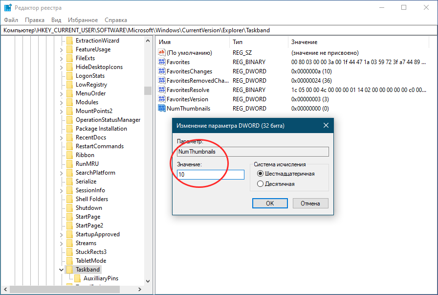Click the RunMRU folder icon
The image size is (438, 295).
pyautogui.click(x=69, y=164)
